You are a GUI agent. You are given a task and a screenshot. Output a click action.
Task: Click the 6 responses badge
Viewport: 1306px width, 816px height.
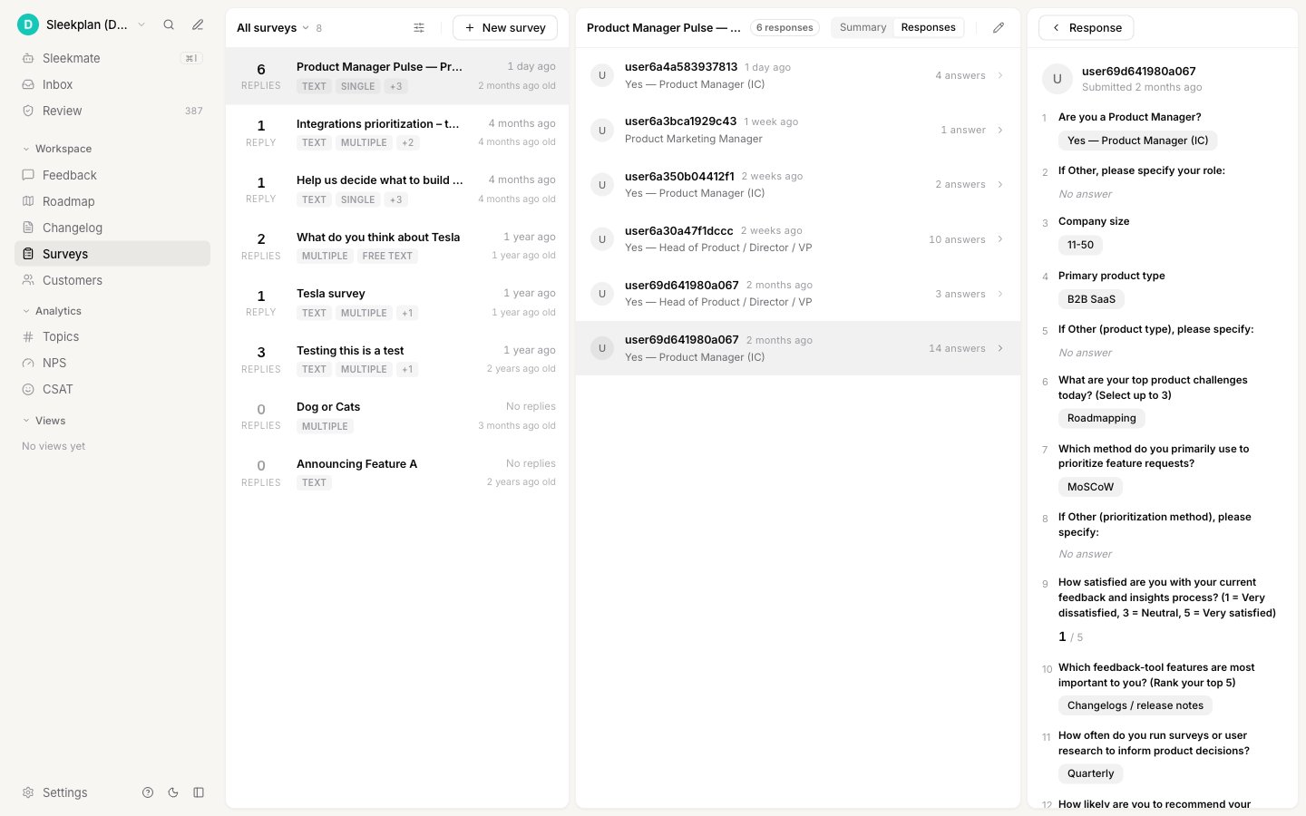[x=785, y=28]
